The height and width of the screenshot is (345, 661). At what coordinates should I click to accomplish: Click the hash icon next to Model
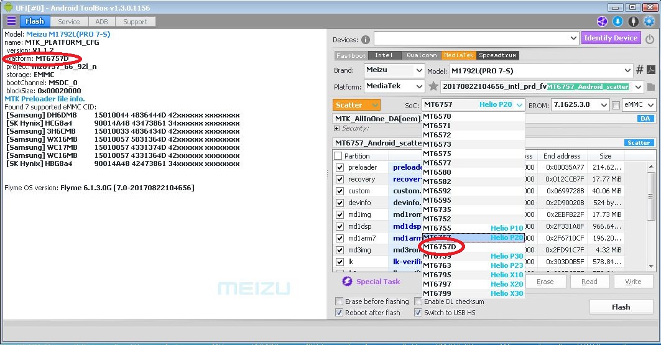(x=639, y=70)
